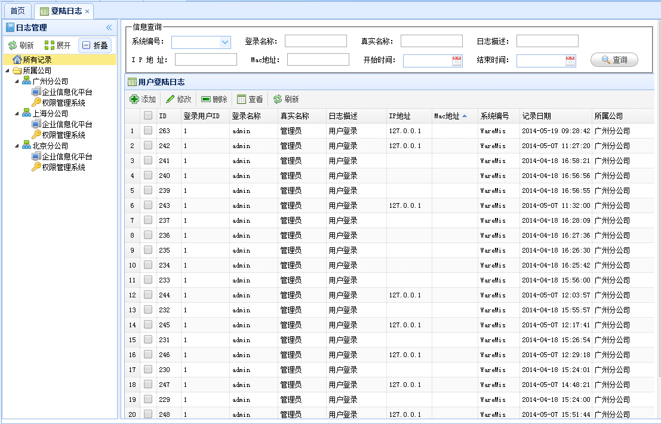Screen dimensions: 661x424
Task: Click the 真实名称 input field
Action: point(431,41)
